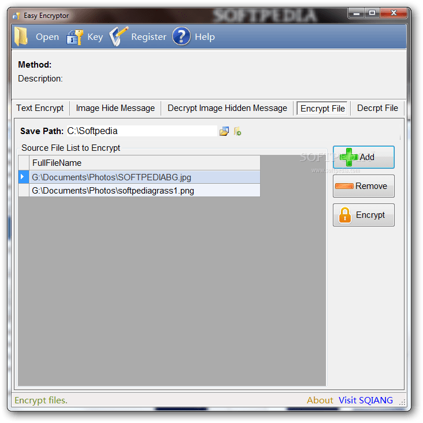
Task: Minimize the Easy Encryptor window
Action: (357, 13)
